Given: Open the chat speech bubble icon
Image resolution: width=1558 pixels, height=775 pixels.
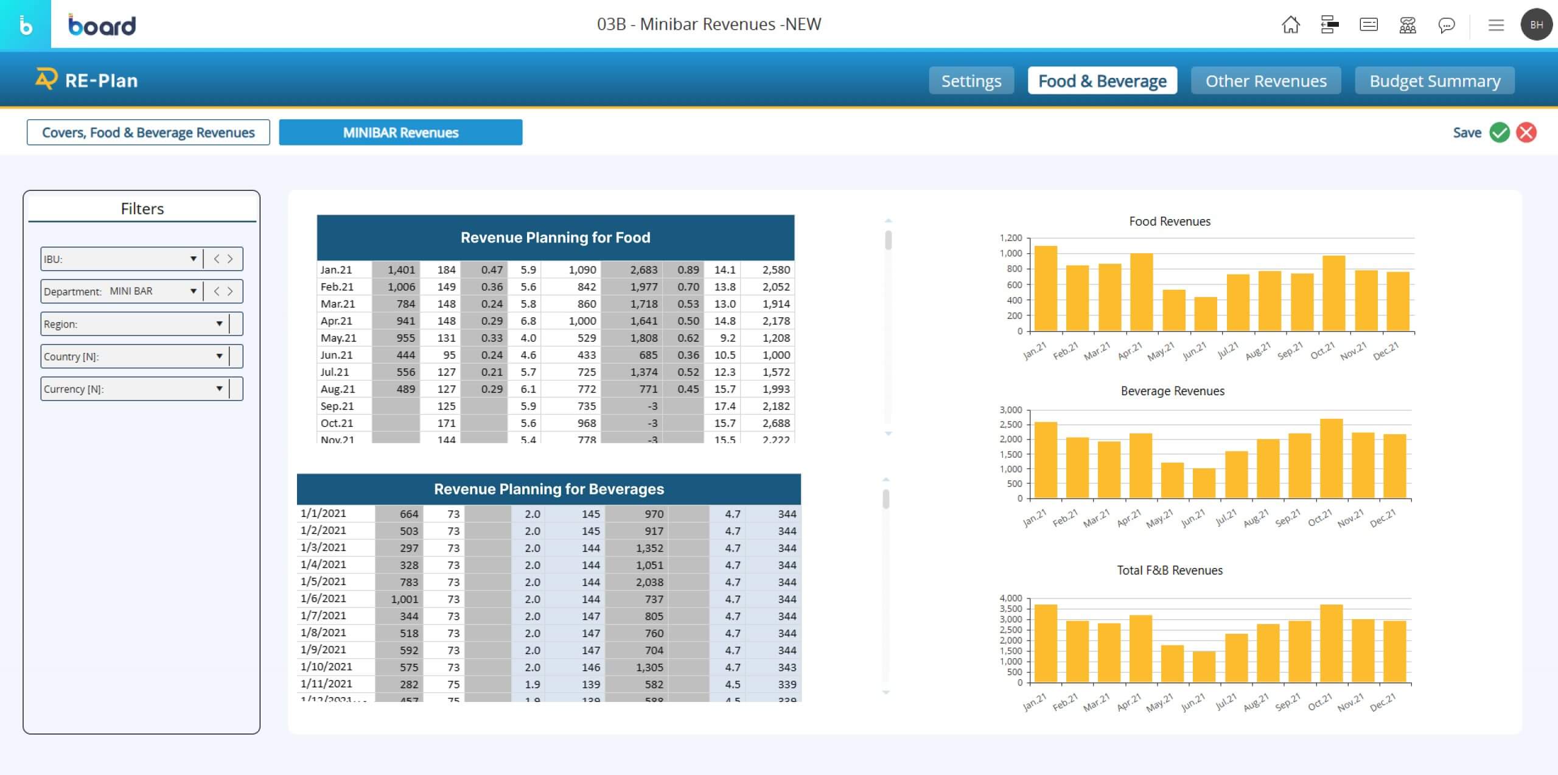Looking at the screenshot, I should (x=1446, y=25).
